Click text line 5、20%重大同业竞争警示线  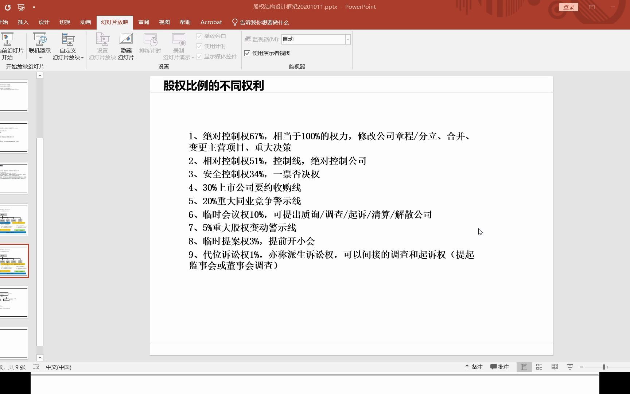(x=245, y=201)
